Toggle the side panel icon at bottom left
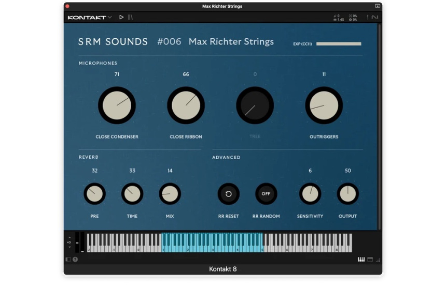 point(68,259)
